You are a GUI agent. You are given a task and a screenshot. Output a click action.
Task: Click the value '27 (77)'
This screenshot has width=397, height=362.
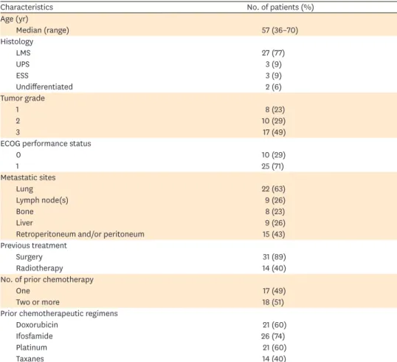coord(273,52)
